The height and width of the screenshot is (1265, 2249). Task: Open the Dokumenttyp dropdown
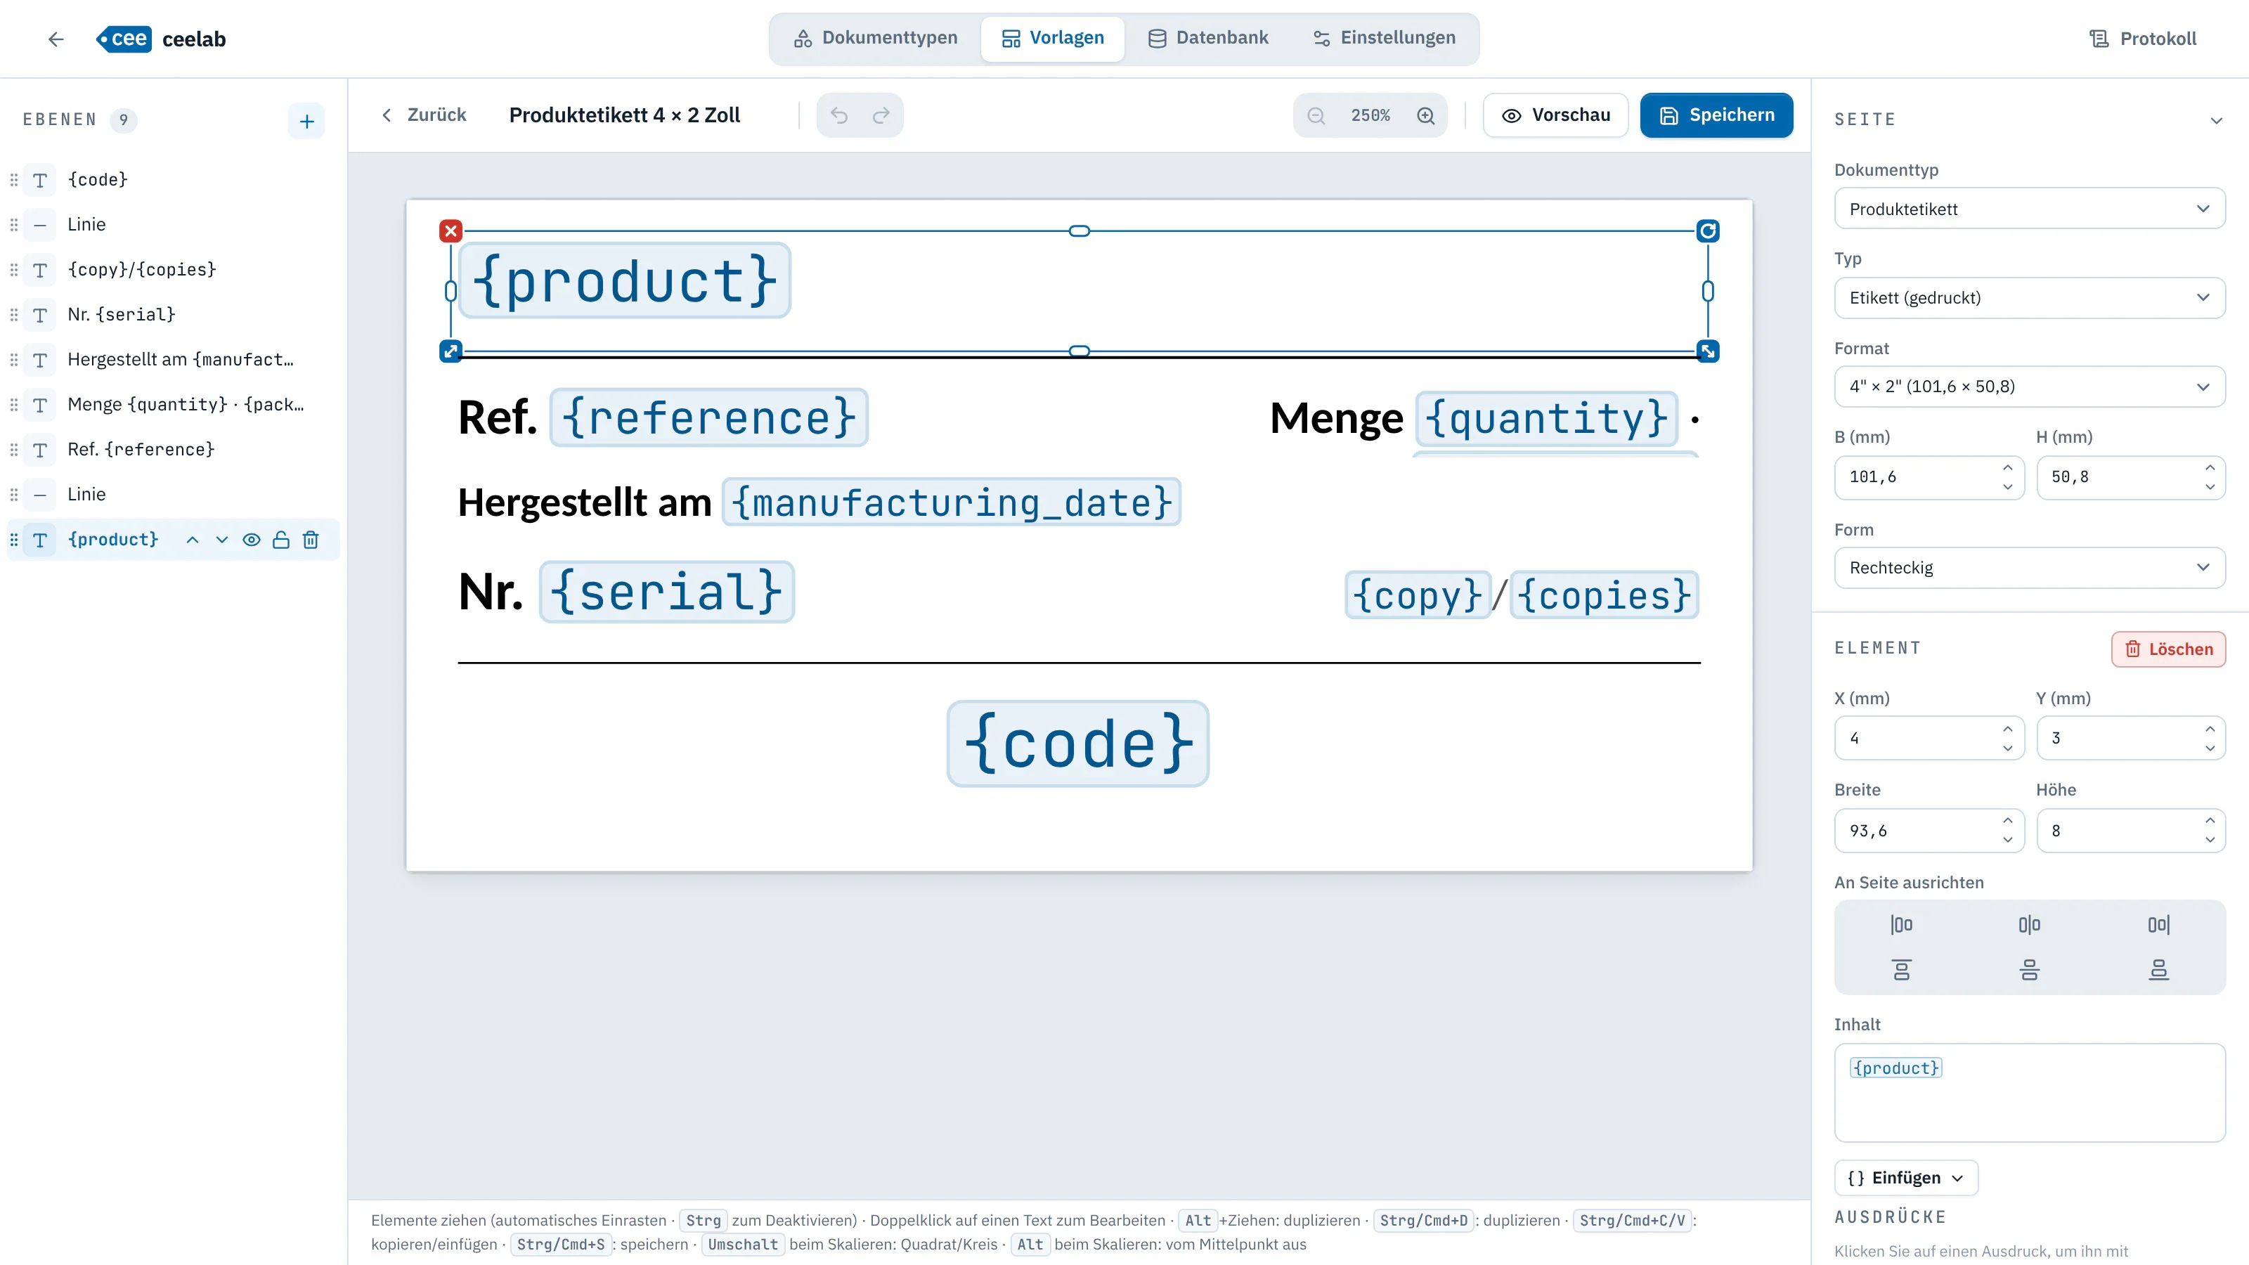pyautogui.click(x=2029, y=209)
